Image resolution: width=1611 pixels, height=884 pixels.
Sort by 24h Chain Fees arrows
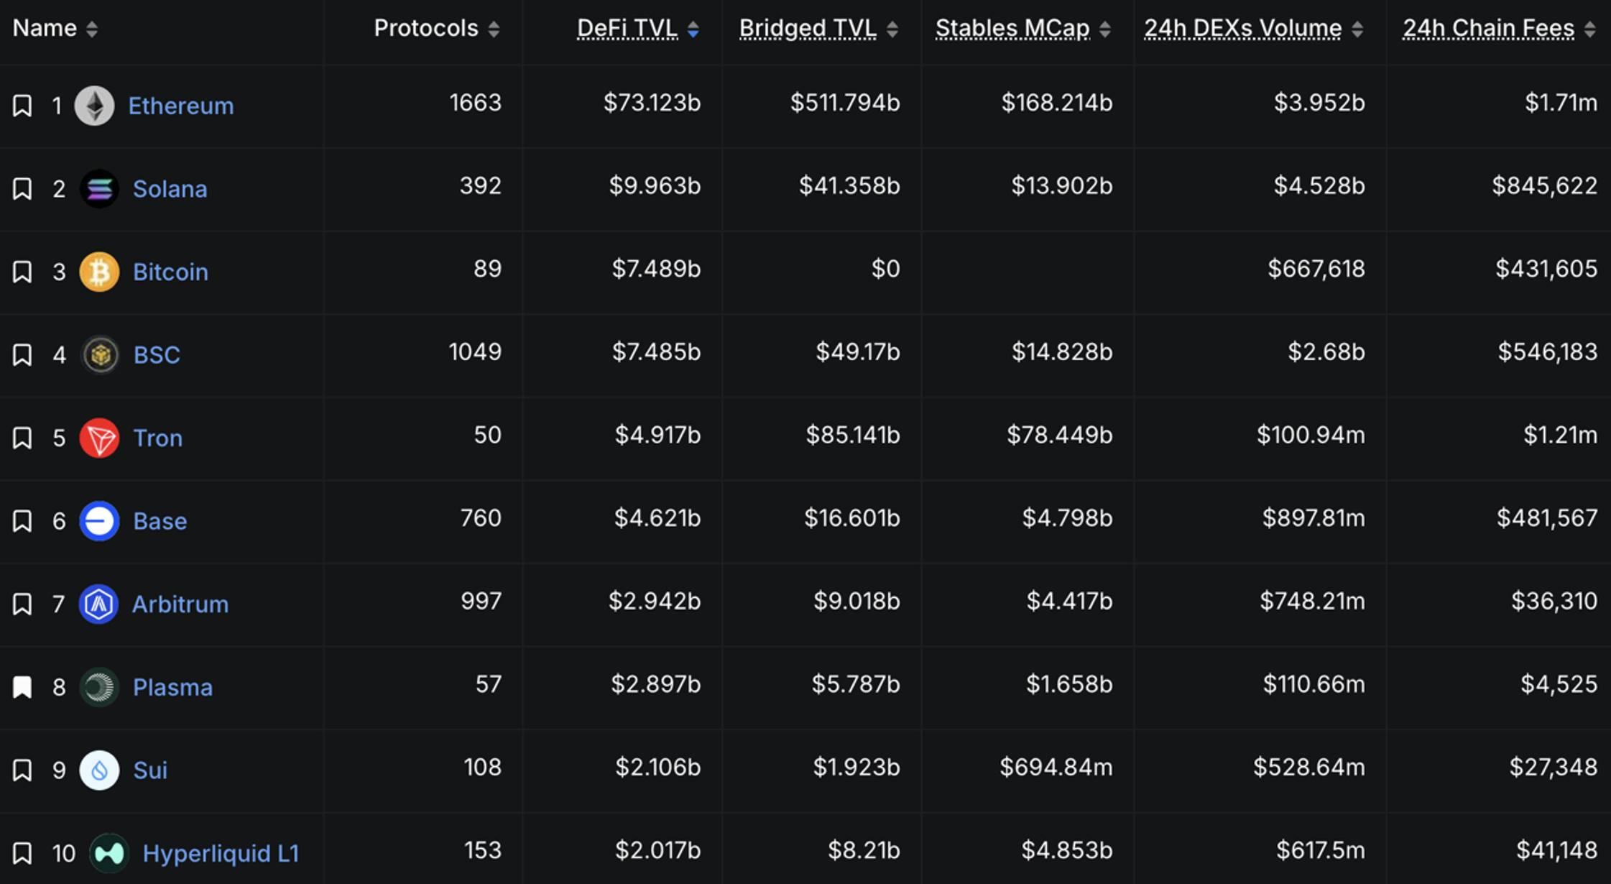(1589, 29)
